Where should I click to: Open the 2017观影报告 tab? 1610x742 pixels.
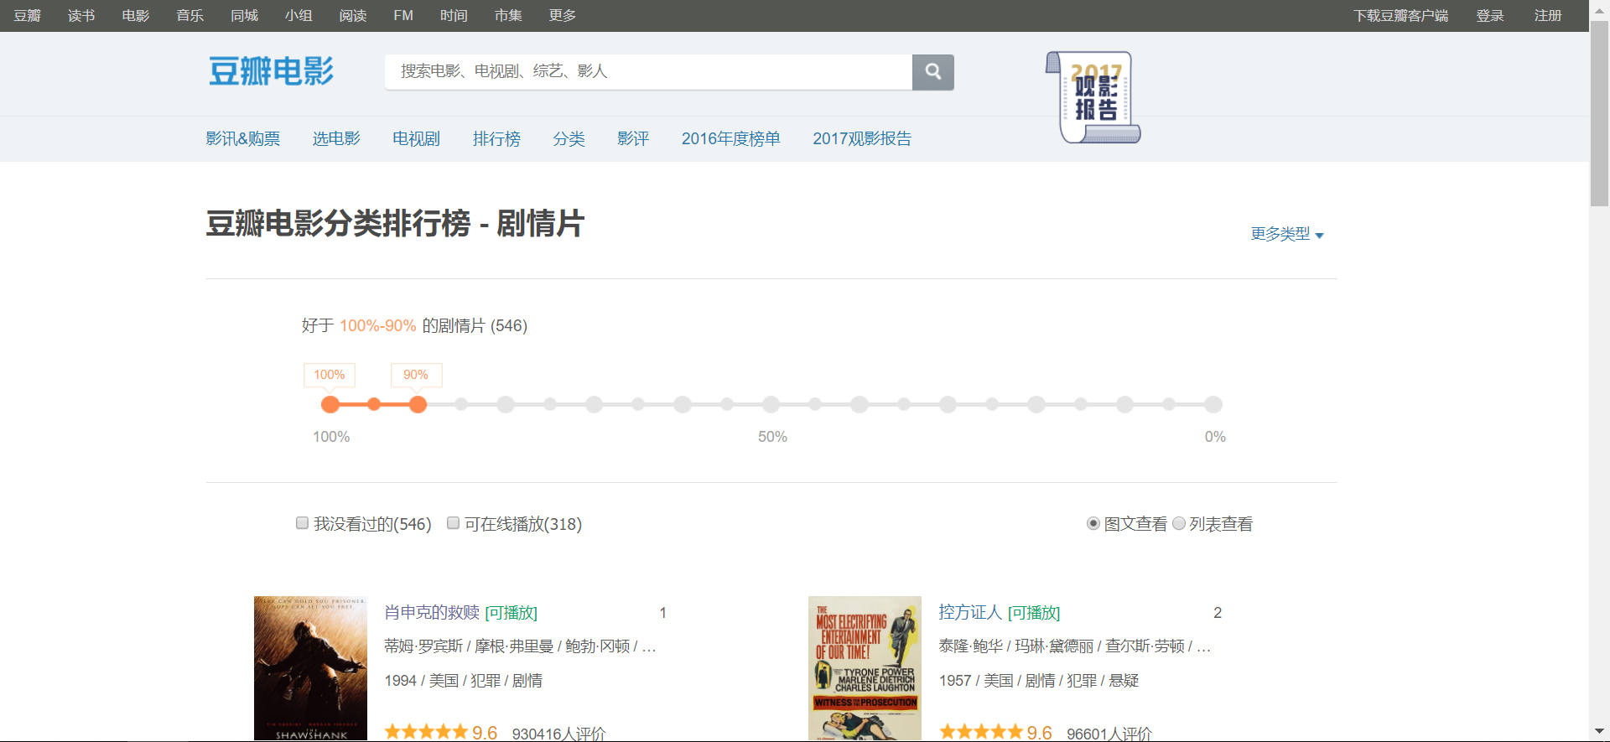tap(862, 138)
